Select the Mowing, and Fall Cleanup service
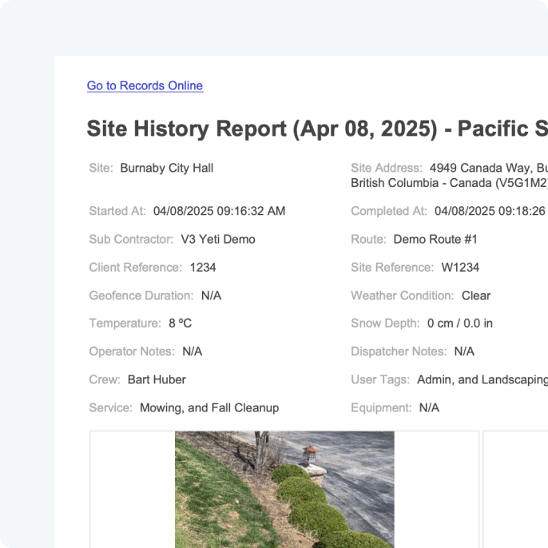This screenshot has width=548, height=548. [x=209, y=408]
